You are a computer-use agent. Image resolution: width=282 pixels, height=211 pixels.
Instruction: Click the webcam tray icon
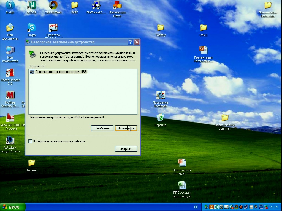click(221, 207)
